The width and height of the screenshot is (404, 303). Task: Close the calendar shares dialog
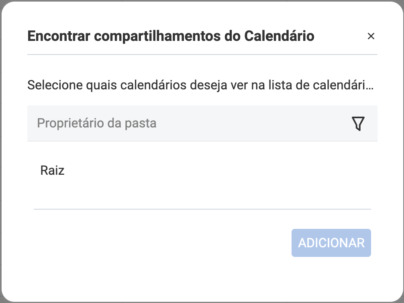click(371, 36)
